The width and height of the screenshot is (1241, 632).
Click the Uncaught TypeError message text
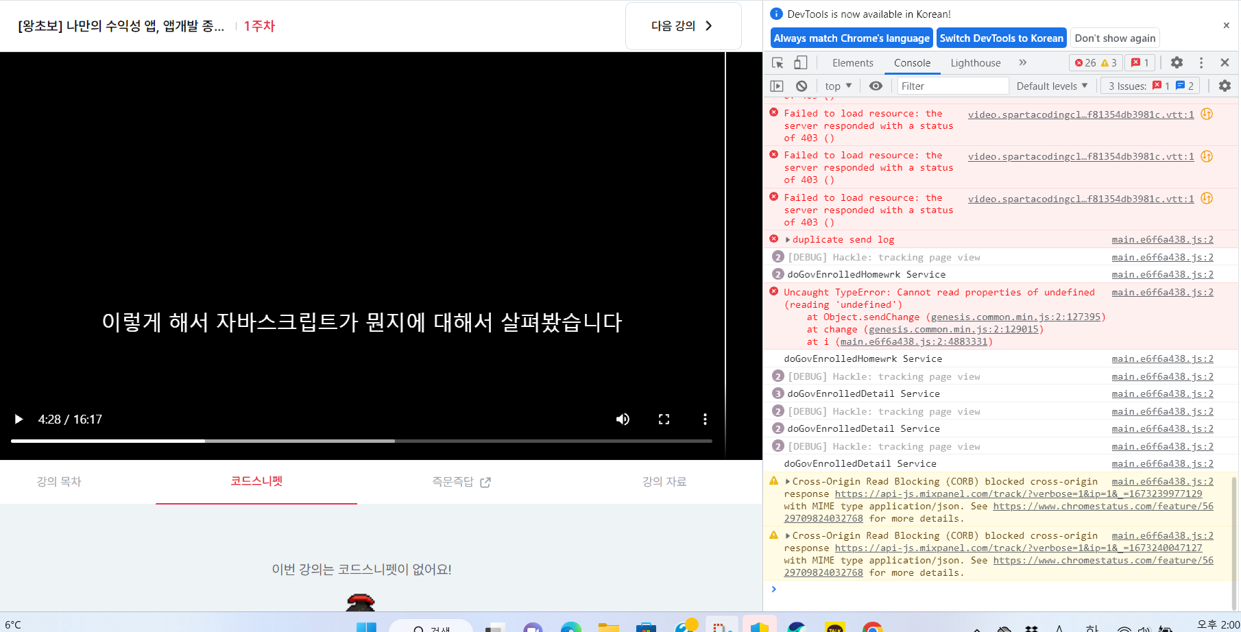939,299
